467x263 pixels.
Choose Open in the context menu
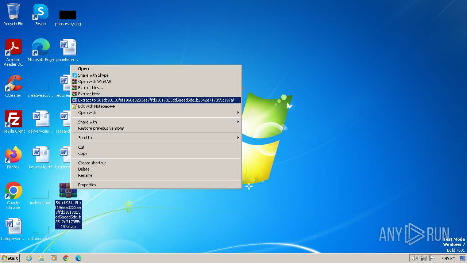tap(156, 69)
